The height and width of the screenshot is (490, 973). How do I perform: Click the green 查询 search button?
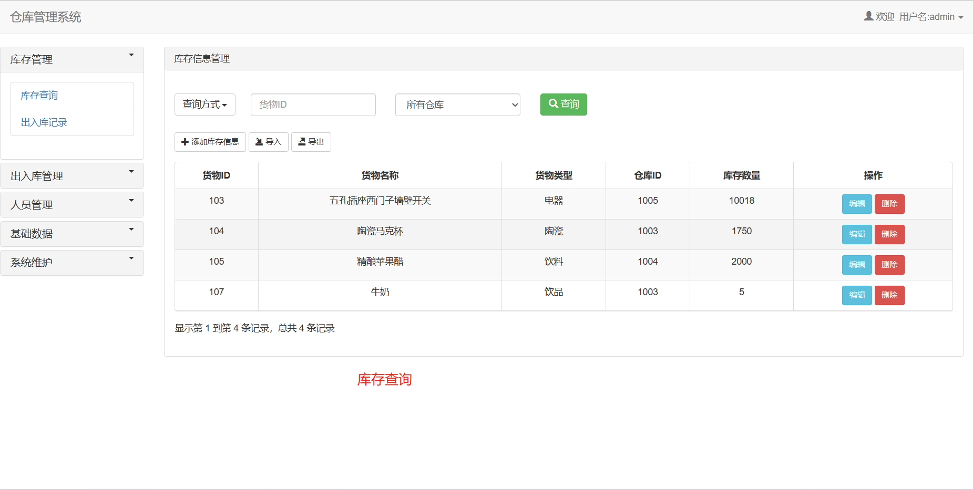click(x=564, y=104)
